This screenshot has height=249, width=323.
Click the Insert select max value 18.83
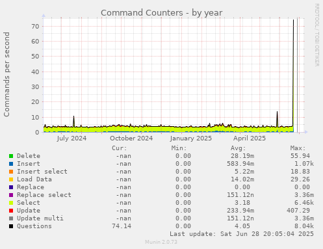[x=300, y=172]
